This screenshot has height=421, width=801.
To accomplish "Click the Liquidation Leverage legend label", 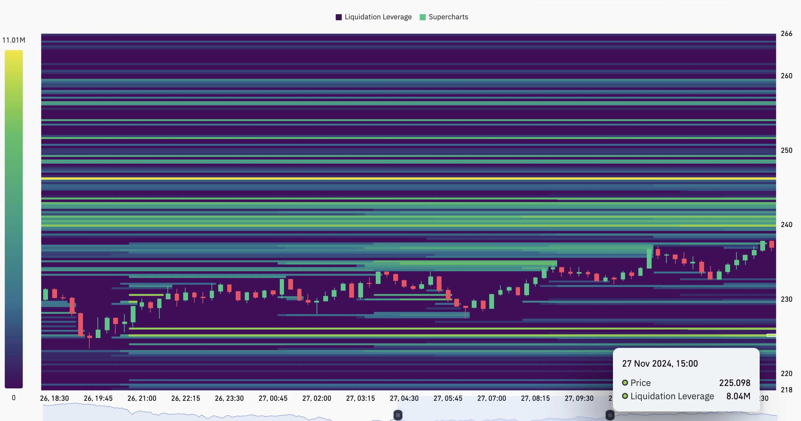I will pyautogui.click(x=378, y=17).
